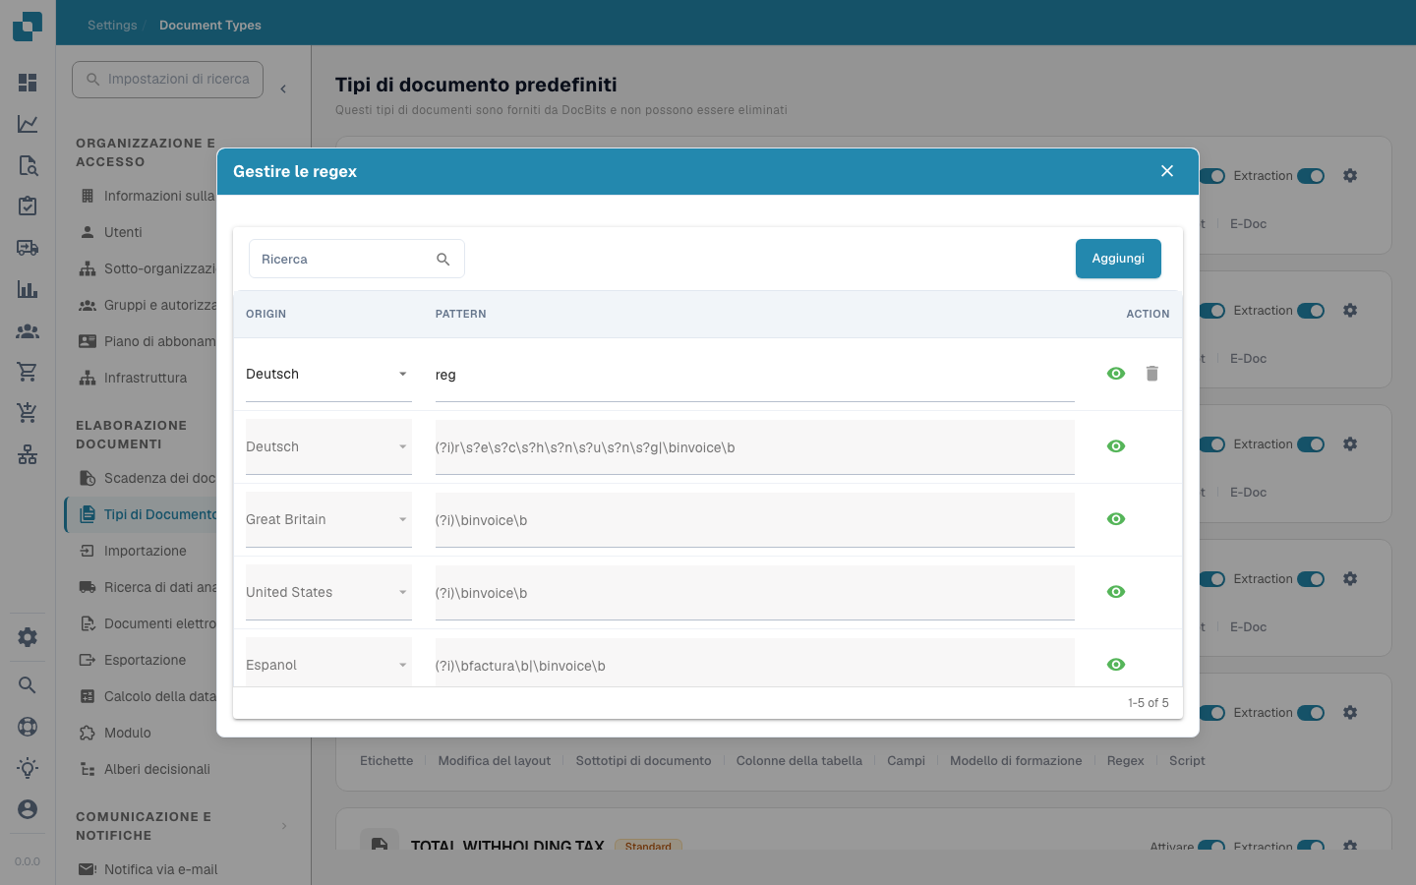Toggle eye icon for Espanol regex row
1416x885 pixels.
pyautogui.click(x=1116, y=665)
